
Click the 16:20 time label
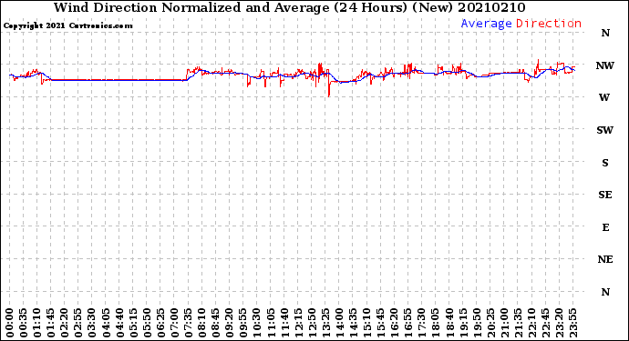(395, 323)
